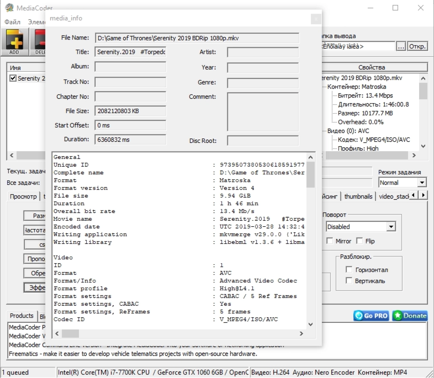
Task: Select Длительность: 1:46:00.8 tree row
Action: click(x=373, y=104)
